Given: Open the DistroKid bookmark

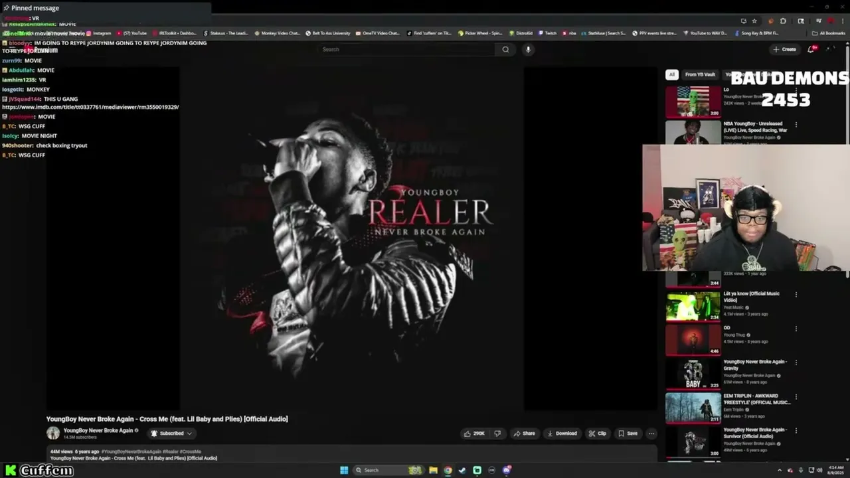Looking at the screenshot, I should [521, 33].
